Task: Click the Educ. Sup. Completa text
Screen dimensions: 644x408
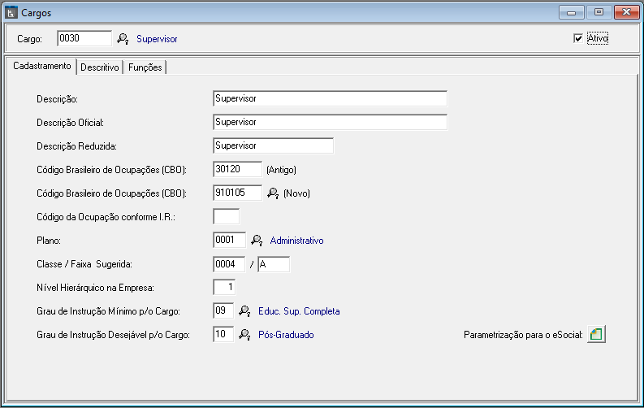Action: click(299, 311)
